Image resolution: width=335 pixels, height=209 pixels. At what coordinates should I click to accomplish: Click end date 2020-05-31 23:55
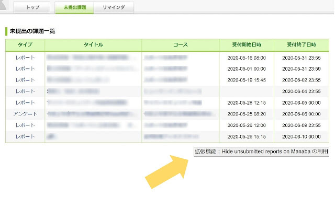pyautogui.click(x=301, y=58)
